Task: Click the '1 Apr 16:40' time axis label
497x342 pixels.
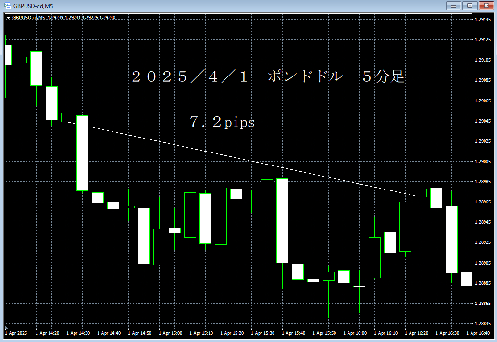Action: tap(478, 333)
